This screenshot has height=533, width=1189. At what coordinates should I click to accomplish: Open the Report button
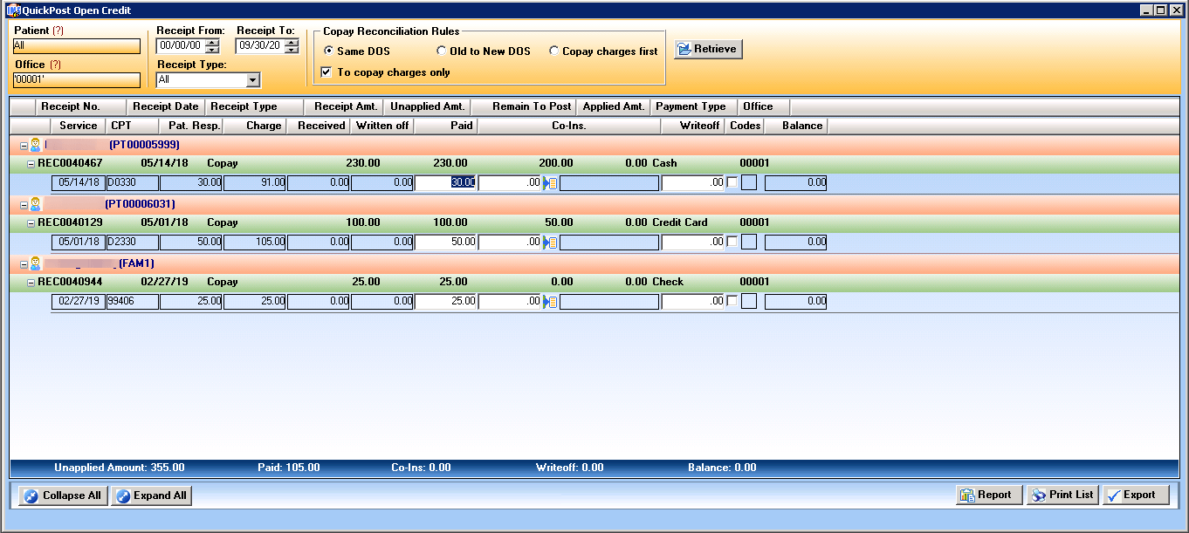pos(989,495)
